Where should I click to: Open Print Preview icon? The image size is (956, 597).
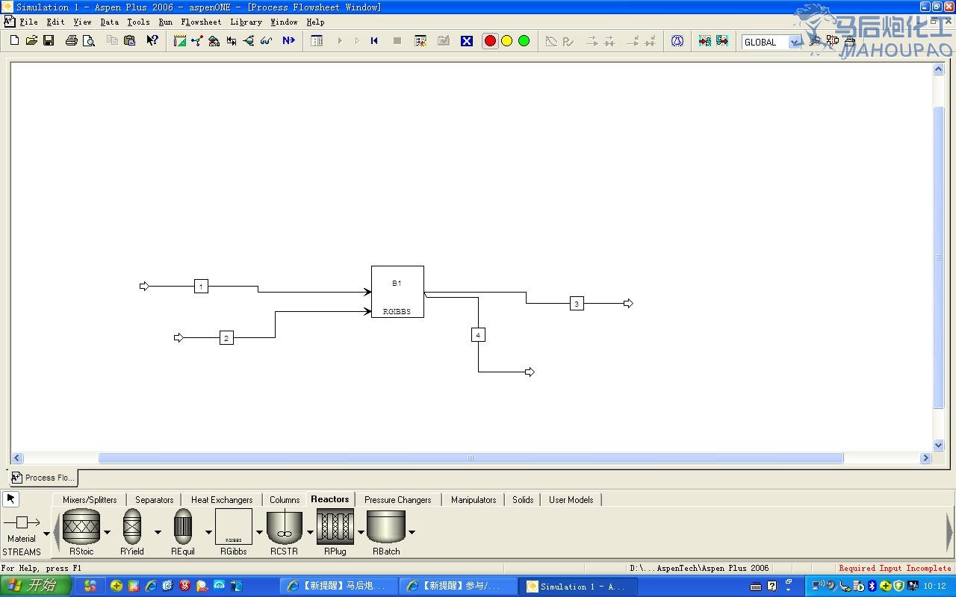coord(89,41)
